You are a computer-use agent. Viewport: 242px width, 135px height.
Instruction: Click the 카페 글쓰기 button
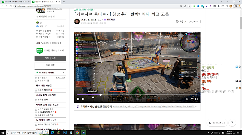pyautogui.click(x=50, y=58)
